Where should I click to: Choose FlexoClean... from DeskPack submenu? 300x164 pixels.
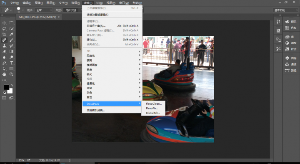coord(154,103)
